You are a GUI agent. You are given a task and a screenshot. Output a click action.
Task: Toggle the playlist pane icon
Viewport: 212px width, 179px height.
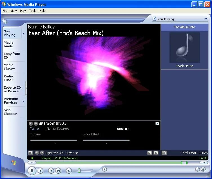(164, 153)
